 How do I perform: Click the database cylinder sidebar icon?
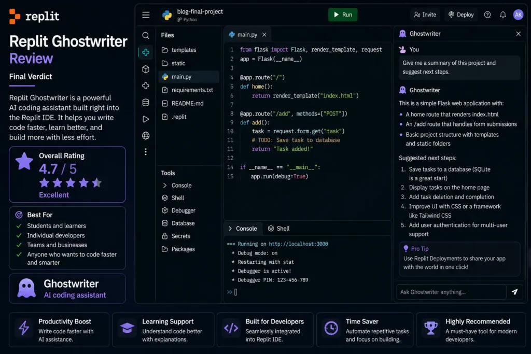(146, 103)
